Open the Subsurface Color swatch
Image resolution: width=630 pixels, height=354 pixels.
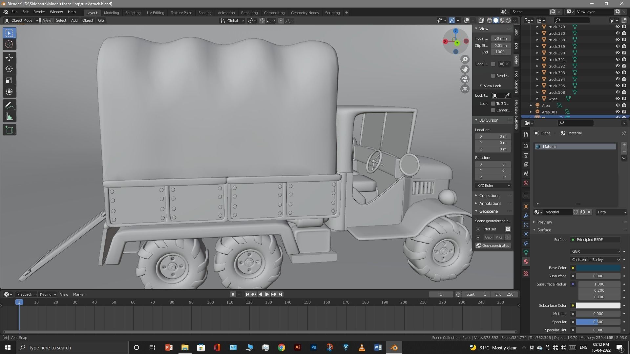point(598,305)
